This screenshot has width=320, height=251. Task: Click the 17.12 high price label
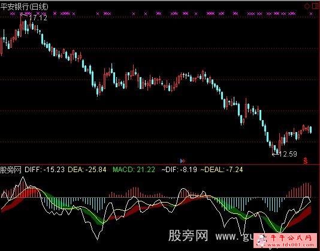pyautogui.click(x=38, y=18)
